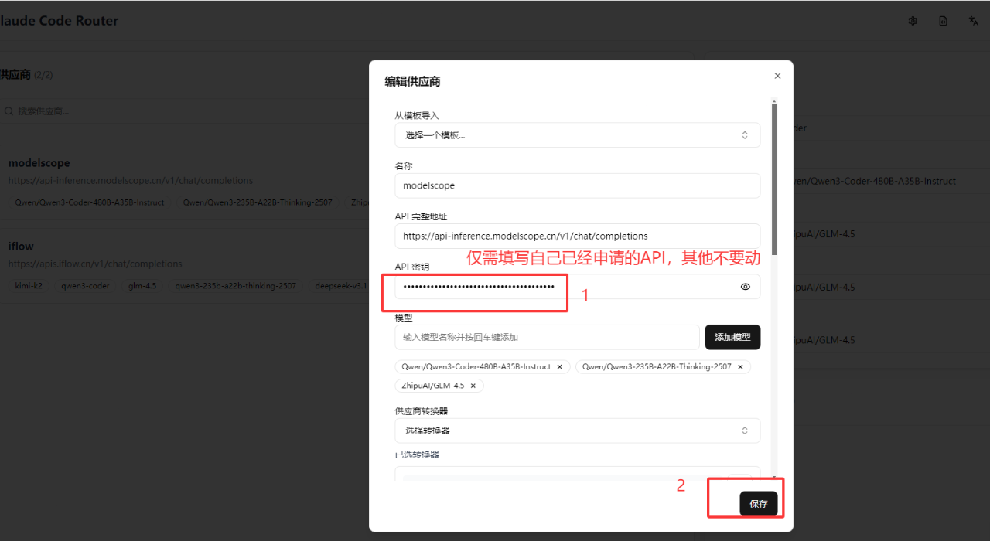
Task: Click the 编辑供应商 dialog title
Action: click(x=413, y=82)
